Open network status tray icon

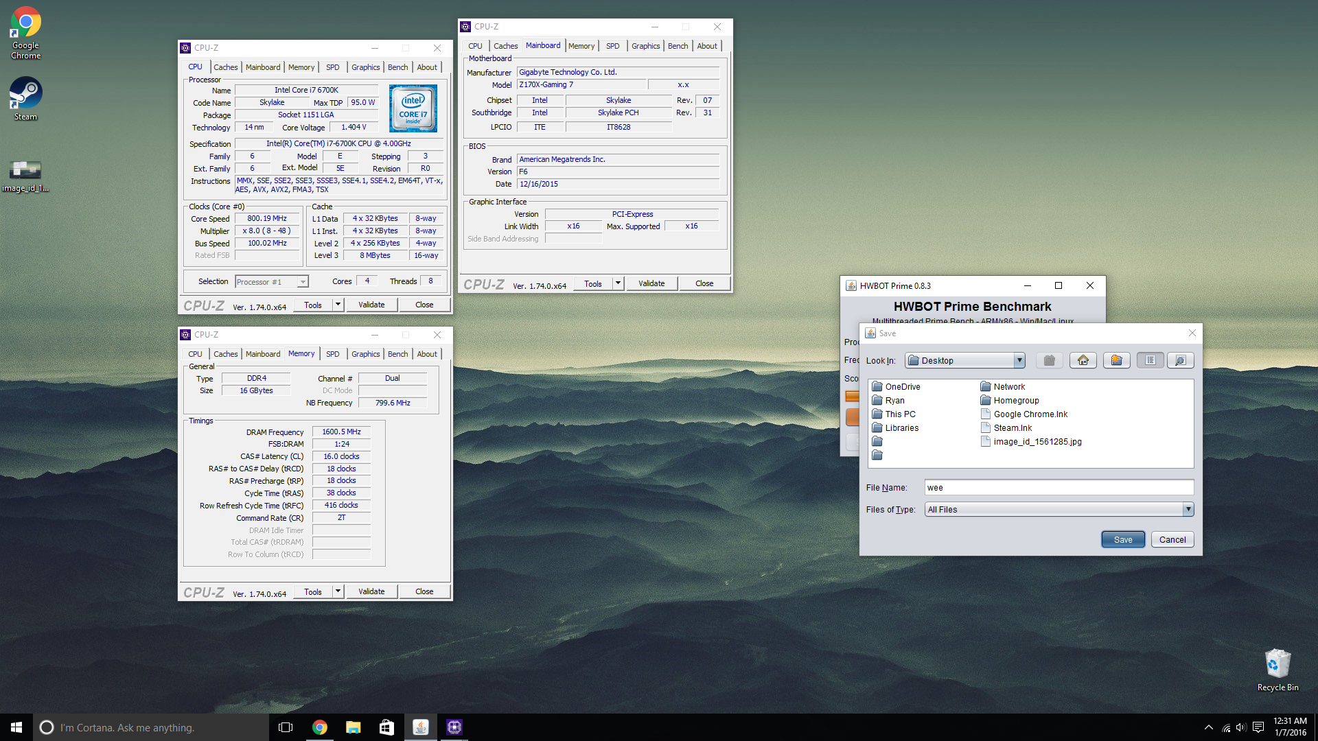tap(1226, 728)
